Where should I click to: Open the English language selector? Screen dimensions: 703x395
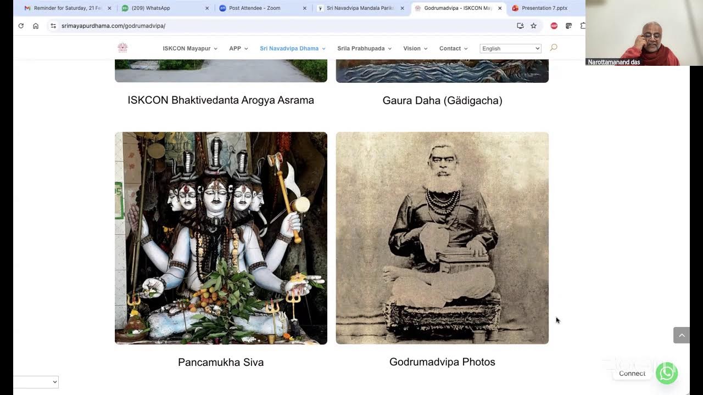click(x=510, y=48)
